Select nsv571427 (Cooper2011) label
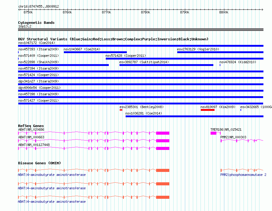 [39, 100]
